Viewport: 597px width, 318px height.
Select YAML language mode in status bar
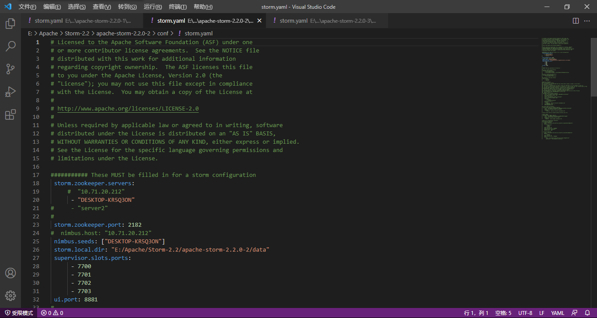click(557, 313)
